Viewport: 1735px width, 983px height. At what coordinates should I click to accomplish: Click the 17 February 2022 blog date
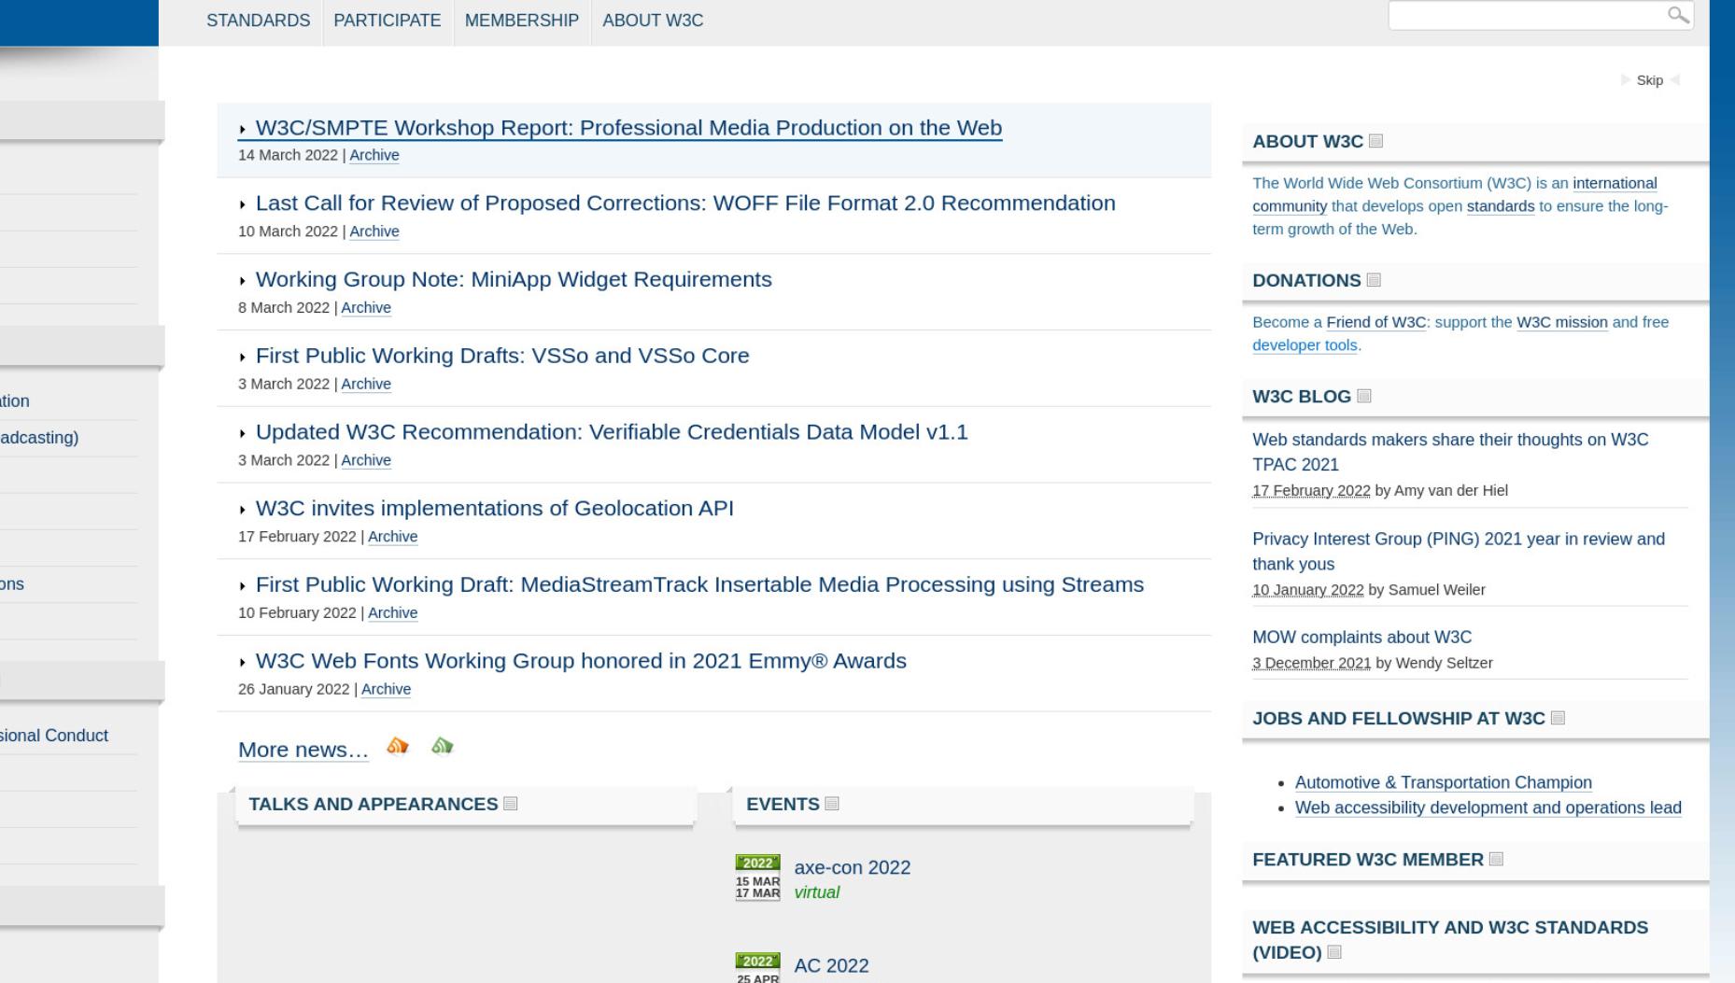click(1311, 491)
